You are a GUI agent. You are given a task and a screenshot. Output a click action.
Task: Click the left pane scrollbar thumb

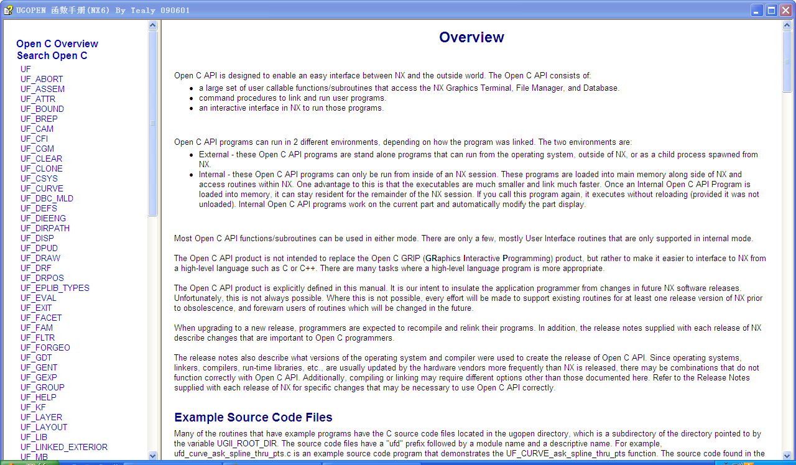(153, 123)
